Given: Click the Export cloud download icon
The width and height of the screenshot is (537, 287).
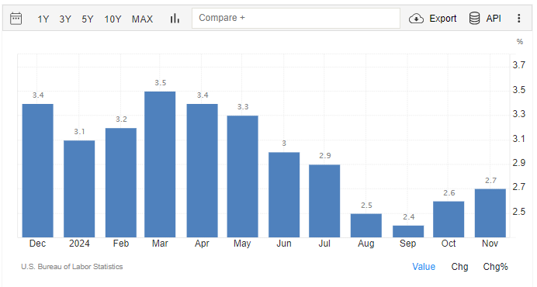Looking at the screenshot, I should 416,19.
